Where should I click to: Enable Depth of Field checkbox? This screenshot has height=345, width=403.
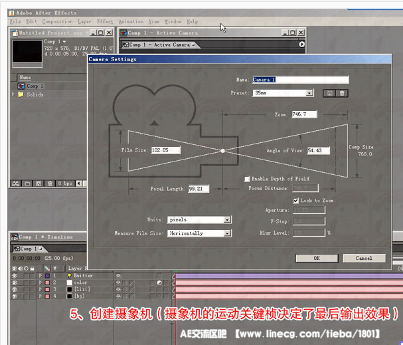click(x=247, y=179)
